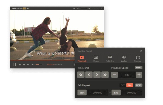This screenshot has width=163, height=105.
Task: Skip to the previous track
Action: [24, 65]
